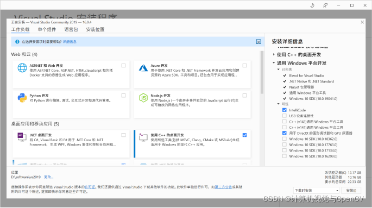Open the 许可证 license link

(x=90, y=187)
